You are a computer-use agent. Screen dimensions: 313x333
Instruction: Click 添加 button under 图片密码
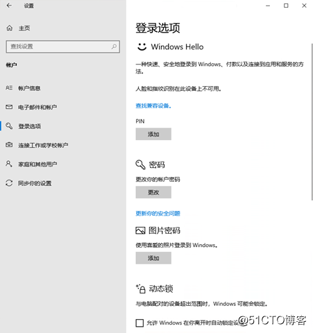[x=153, y=258]
